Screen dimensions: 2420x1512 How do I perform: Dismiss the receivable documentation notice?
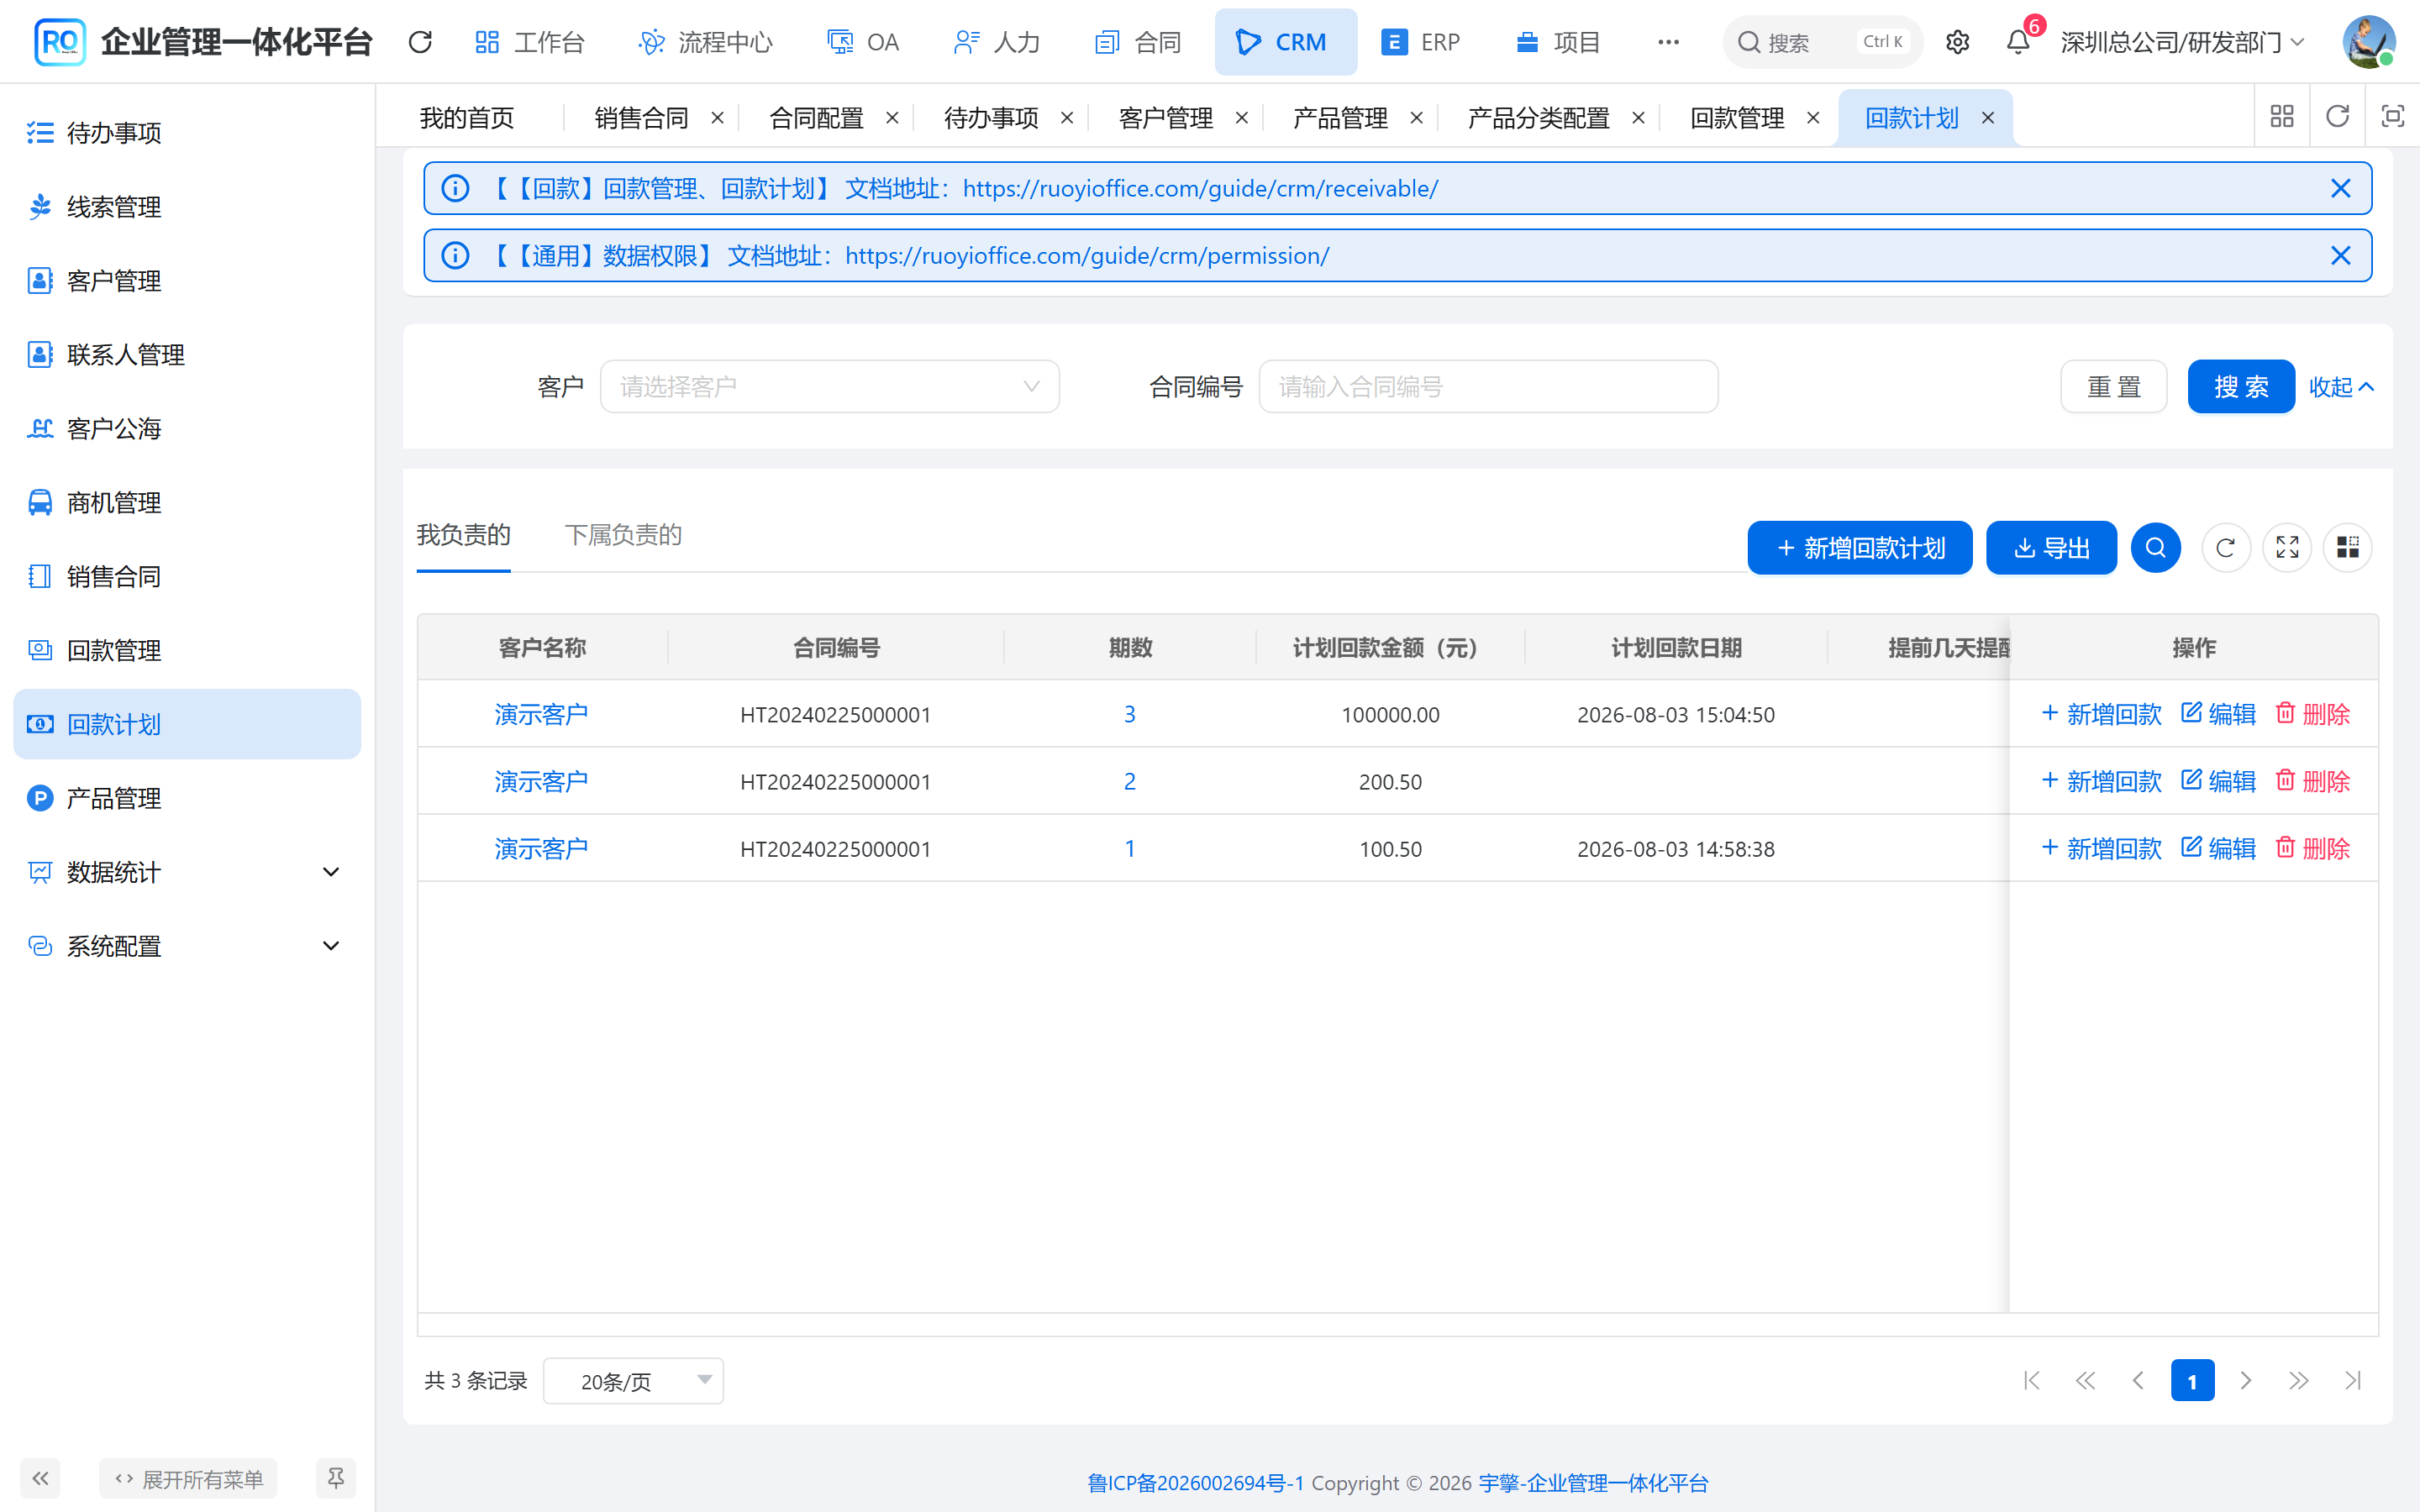pyautogui.click(x=2340, y=188)
